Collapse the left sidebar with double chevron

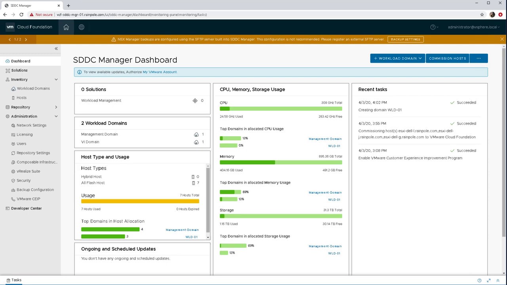(56, 48)
